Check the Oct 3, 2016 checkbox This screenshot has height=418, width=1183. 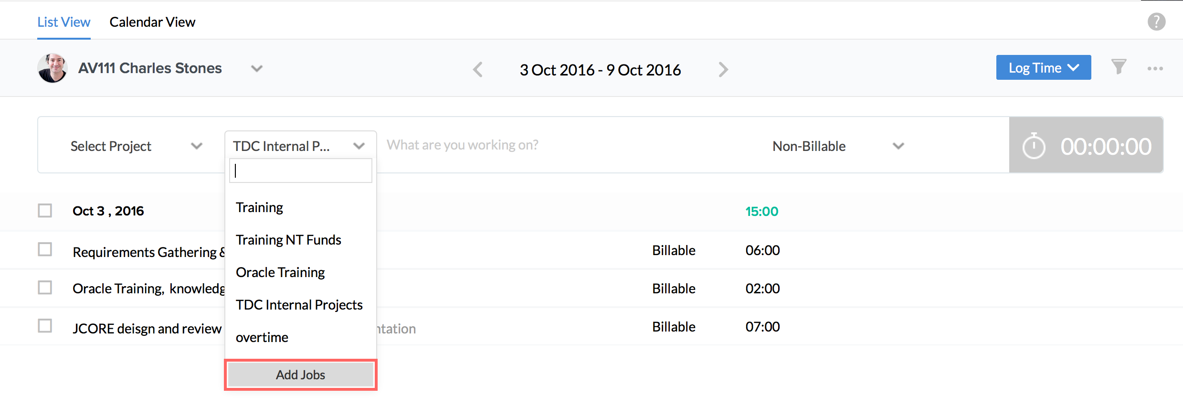point(45,211)
